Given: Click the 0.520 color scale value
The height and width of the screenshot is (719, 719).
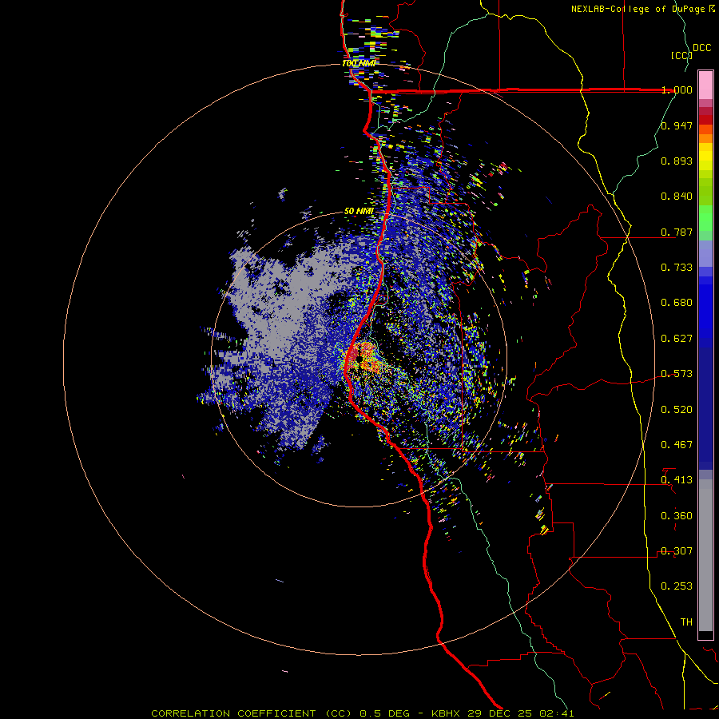Looking at the screenshot, I should [677, 410].
